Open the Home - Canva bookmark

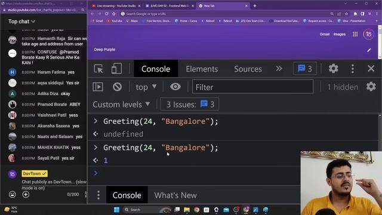click(186, 21)
